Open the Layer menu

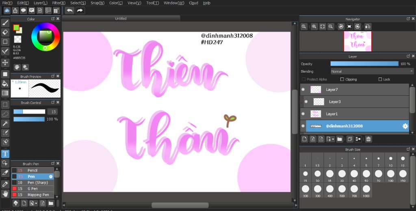41,3
